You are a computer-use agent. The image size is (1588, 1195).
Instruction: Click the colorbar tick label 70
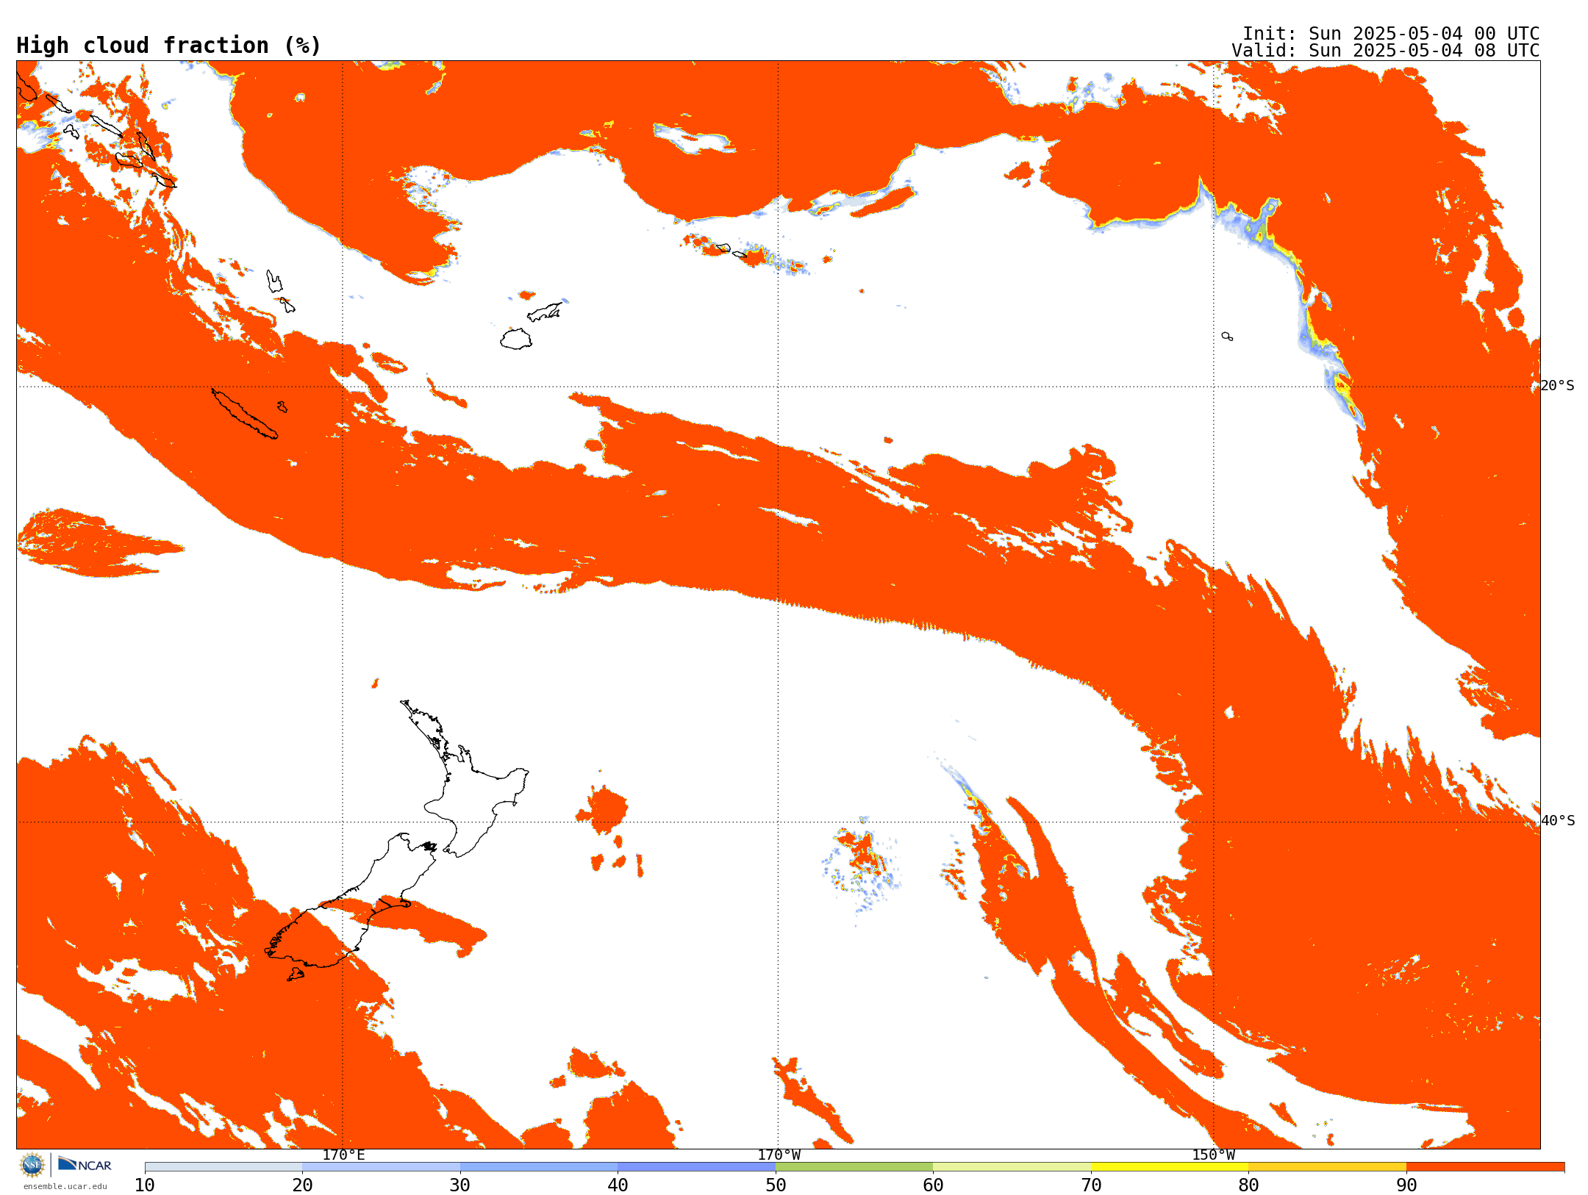pos(1091,1185)
